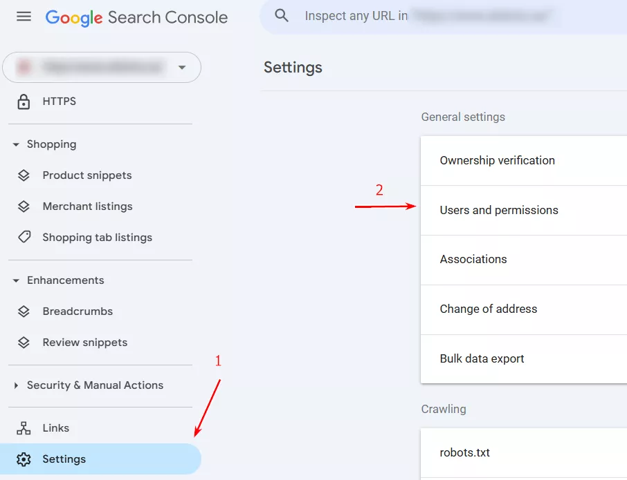Open Change of address setting
The width and height of the screenshot is (627, 480).
pos(489,309)
